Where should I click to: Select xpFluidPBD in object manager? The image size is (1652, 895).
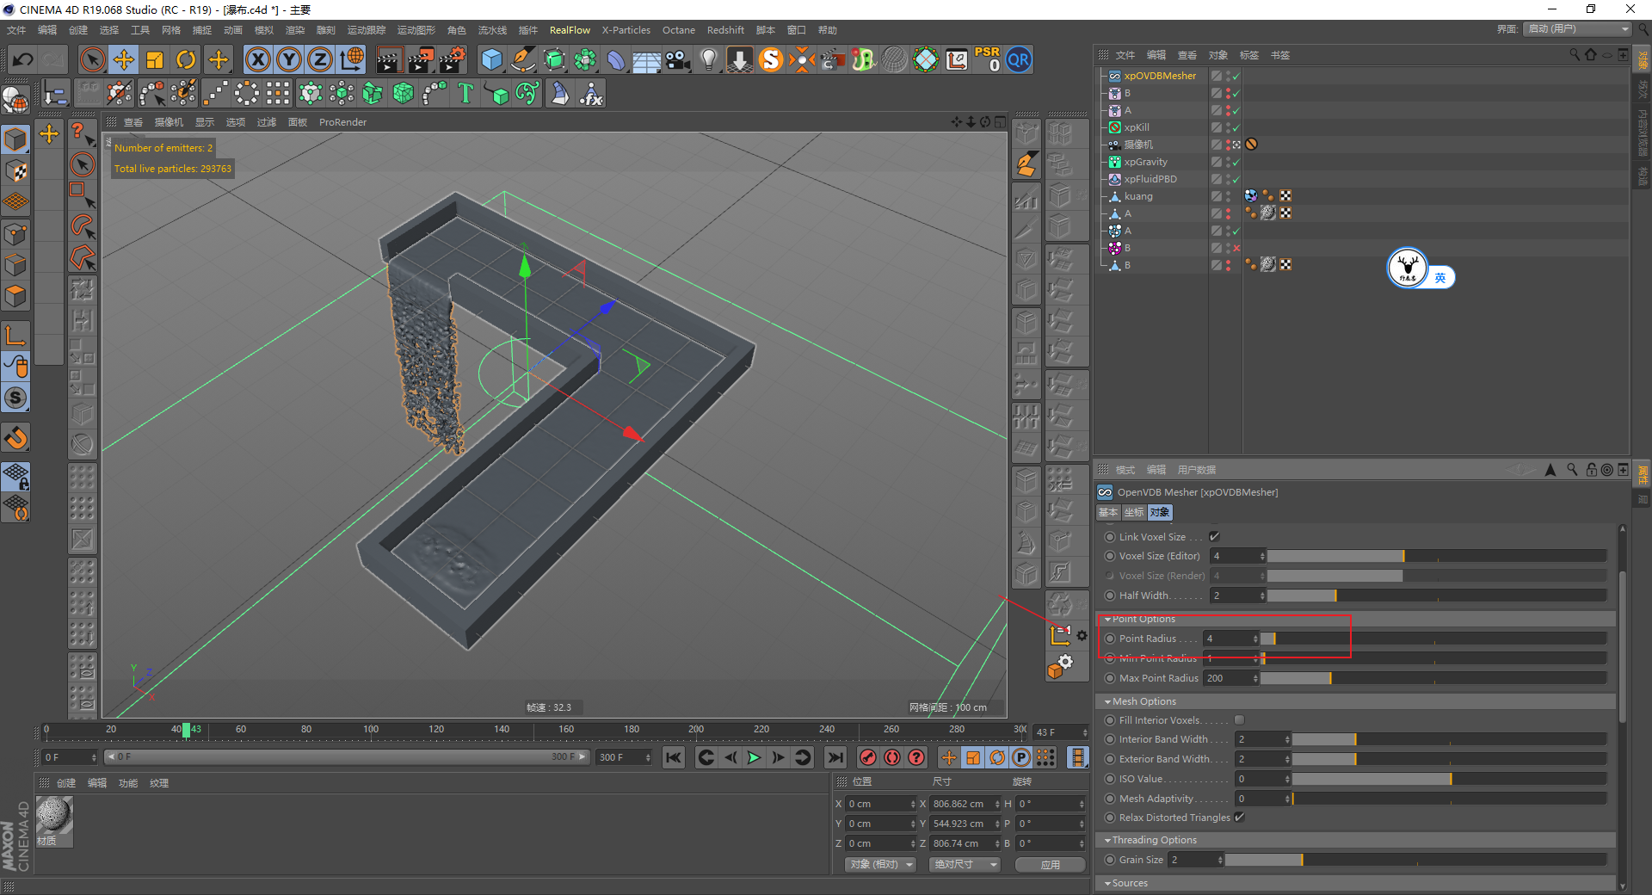(x=1150, y=179)
